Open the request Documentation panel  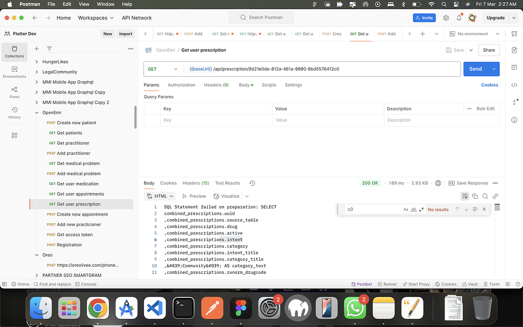(515, 50)
